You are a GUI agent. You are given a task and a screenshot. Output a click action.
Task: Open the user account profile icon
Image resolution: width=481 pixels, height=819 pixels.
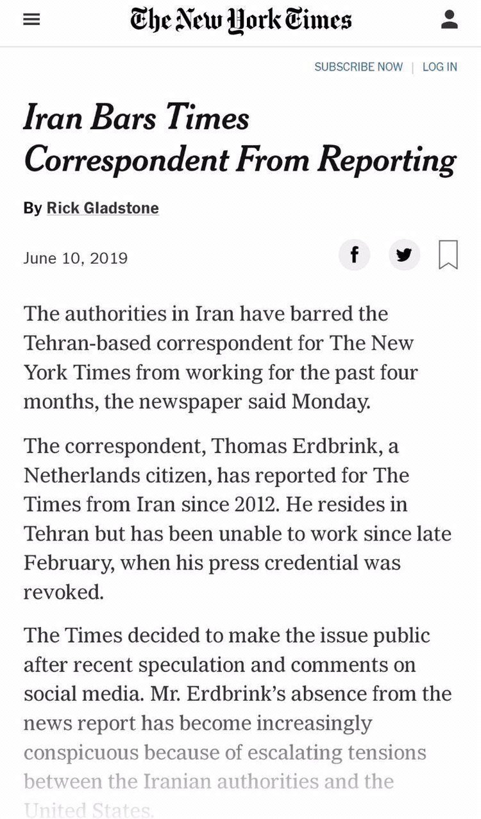tap(450, 20)
